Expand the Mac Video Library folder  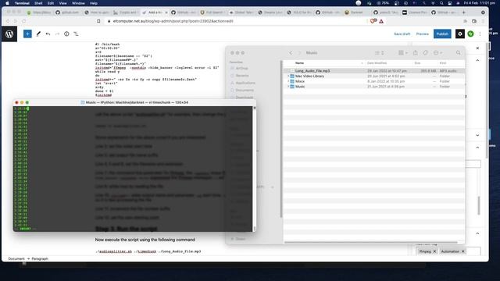coord(288,76)
